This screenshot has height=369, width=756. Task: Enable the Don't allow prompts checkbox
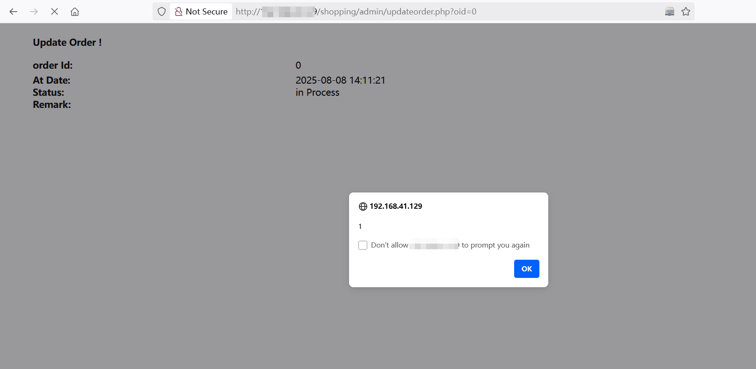[x=363, y=245]
